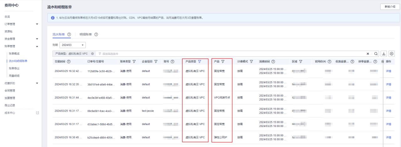Expand 订单管理 in the sidebar

click(x=37, y=24)
